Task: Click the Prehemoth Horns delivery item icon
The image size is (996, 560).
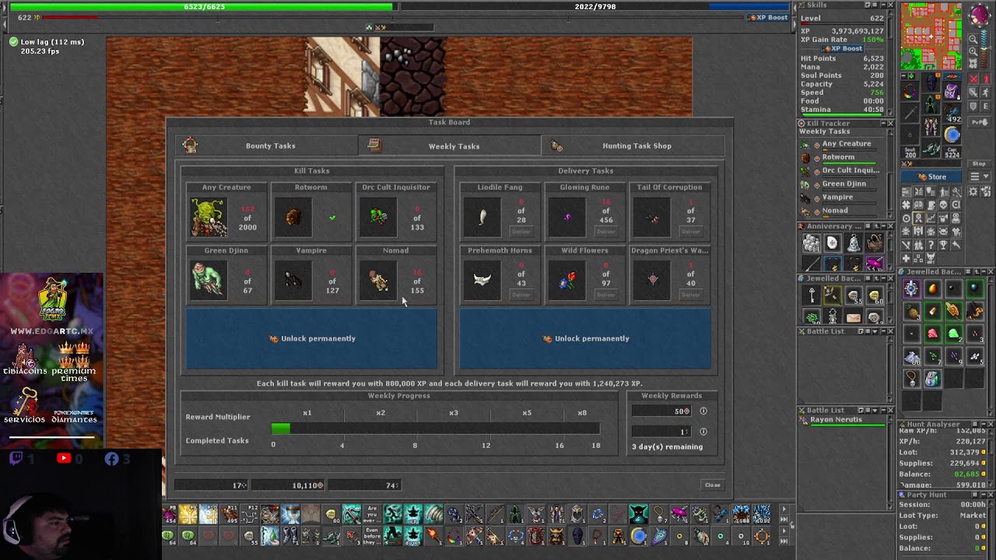Action: (x=482, y=280)
